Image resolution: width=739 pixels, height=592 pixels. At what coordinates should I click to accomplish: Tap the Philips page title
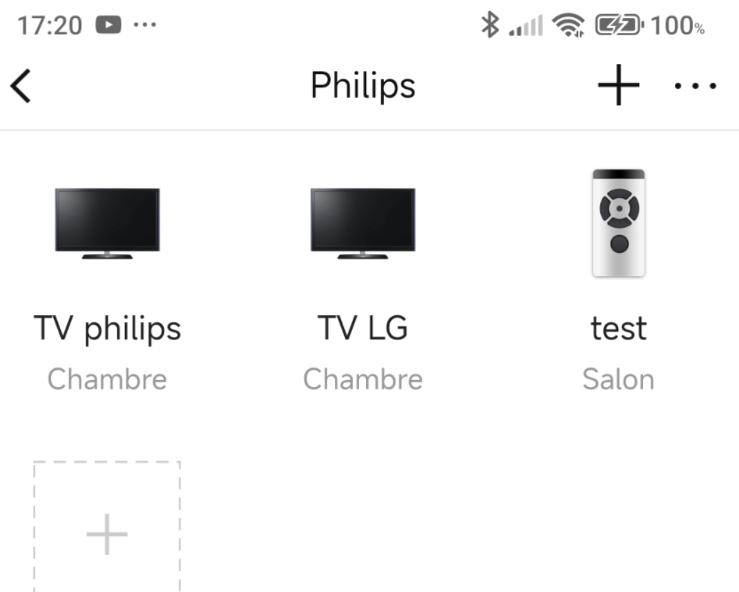(x=363, y=86)
